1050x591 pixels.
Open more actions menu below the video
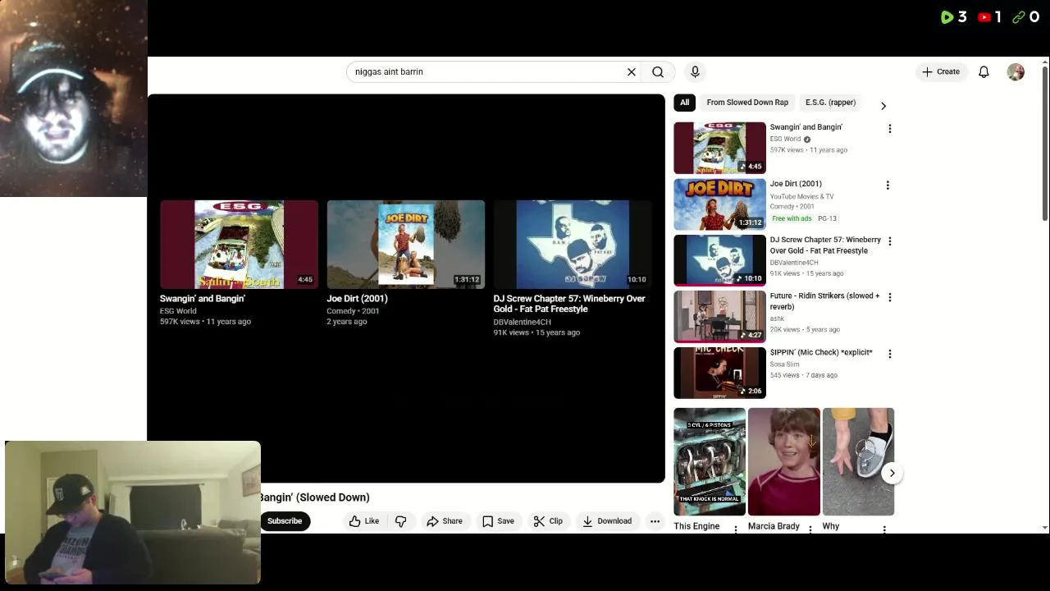[655, 521]
